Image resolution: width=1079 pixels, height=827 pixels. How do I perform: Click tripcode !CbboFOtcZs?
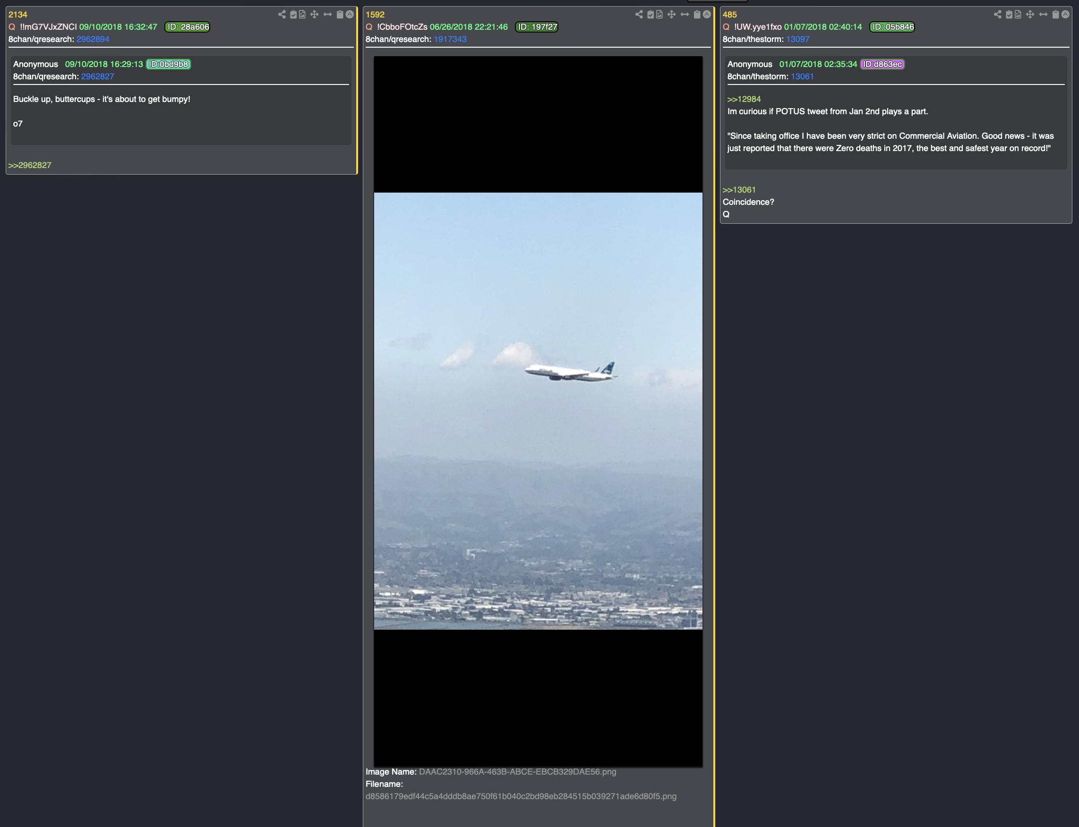(x=402, y=27)
